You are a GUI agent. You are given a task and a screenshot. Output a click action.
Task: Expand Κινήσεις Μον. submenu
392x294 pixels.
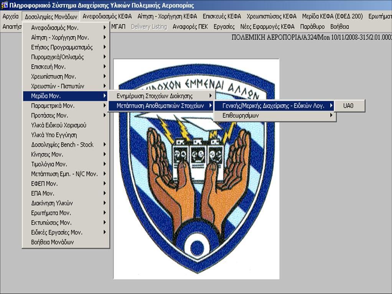tap(66, 154)
